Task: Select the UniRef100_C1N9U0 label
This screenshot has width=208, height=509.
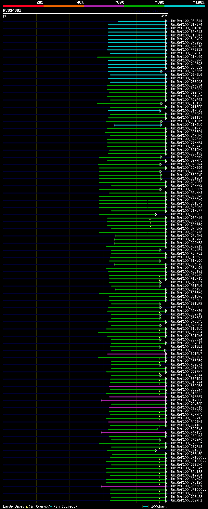Action: pos(187,125)
